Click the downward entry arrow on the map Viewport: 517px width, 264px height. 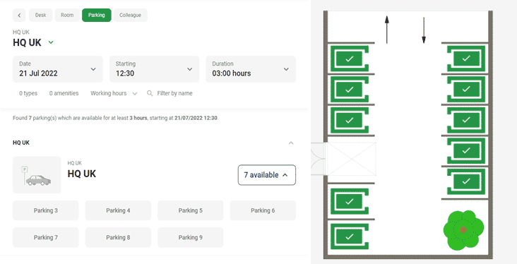click(424, 30)
